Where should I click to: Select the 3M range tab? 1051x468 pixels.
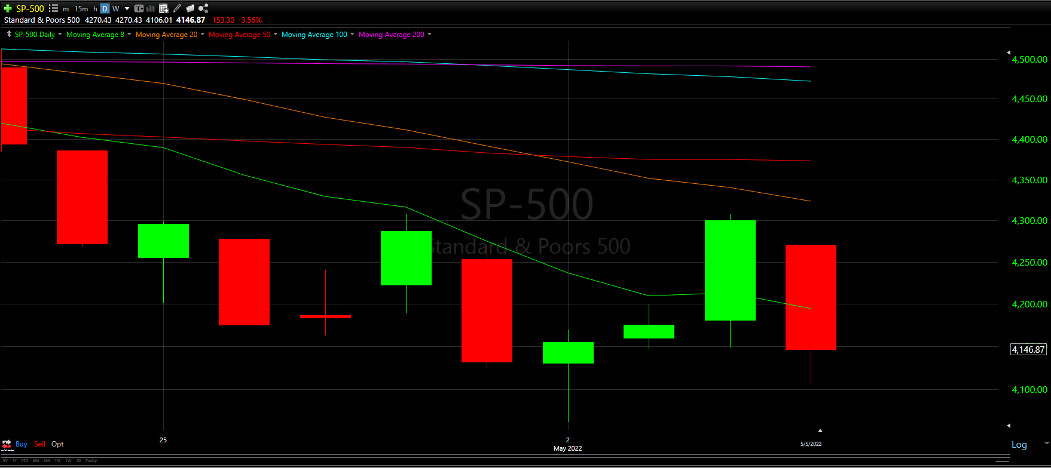tap(47, 461)
